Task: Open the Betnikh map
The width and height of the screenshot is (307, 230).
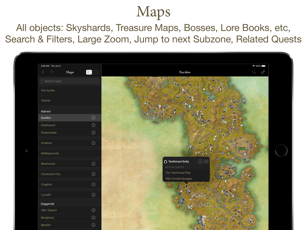Action: [x=70, y=225]
